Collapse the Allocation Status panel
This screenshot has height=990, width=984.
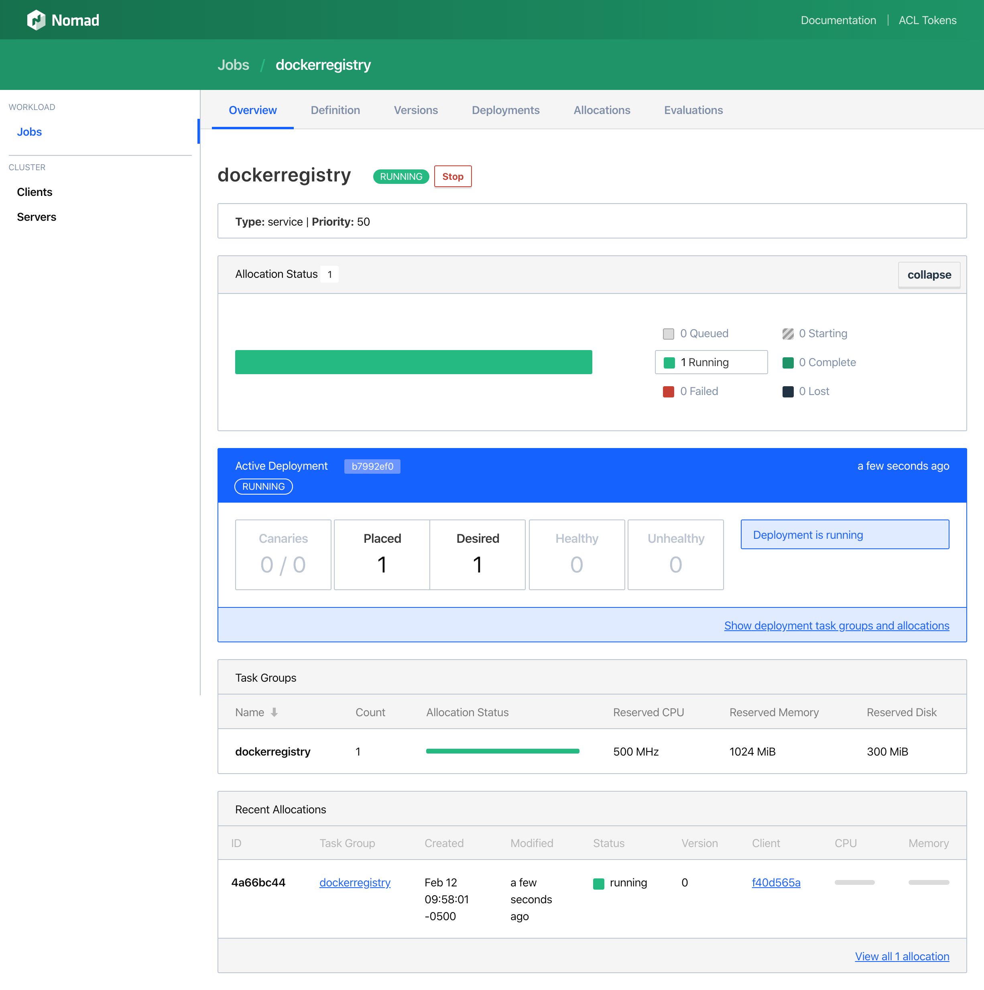point(929,275)
